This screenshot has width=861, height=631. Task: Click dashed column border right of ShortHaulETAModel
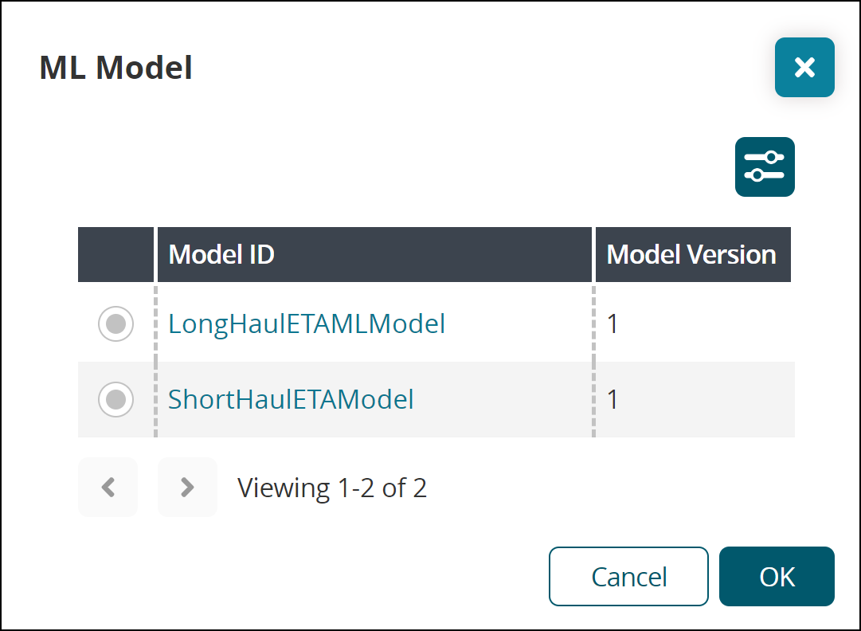594,399
